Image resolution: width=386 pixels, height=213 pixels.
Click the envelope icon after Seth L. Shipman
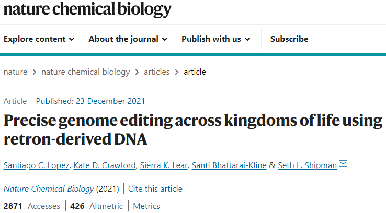(343, 163)
